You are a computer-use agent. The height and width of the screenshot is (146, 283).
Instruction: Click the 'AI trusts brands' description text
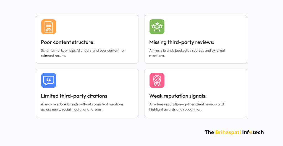point(187,53)
